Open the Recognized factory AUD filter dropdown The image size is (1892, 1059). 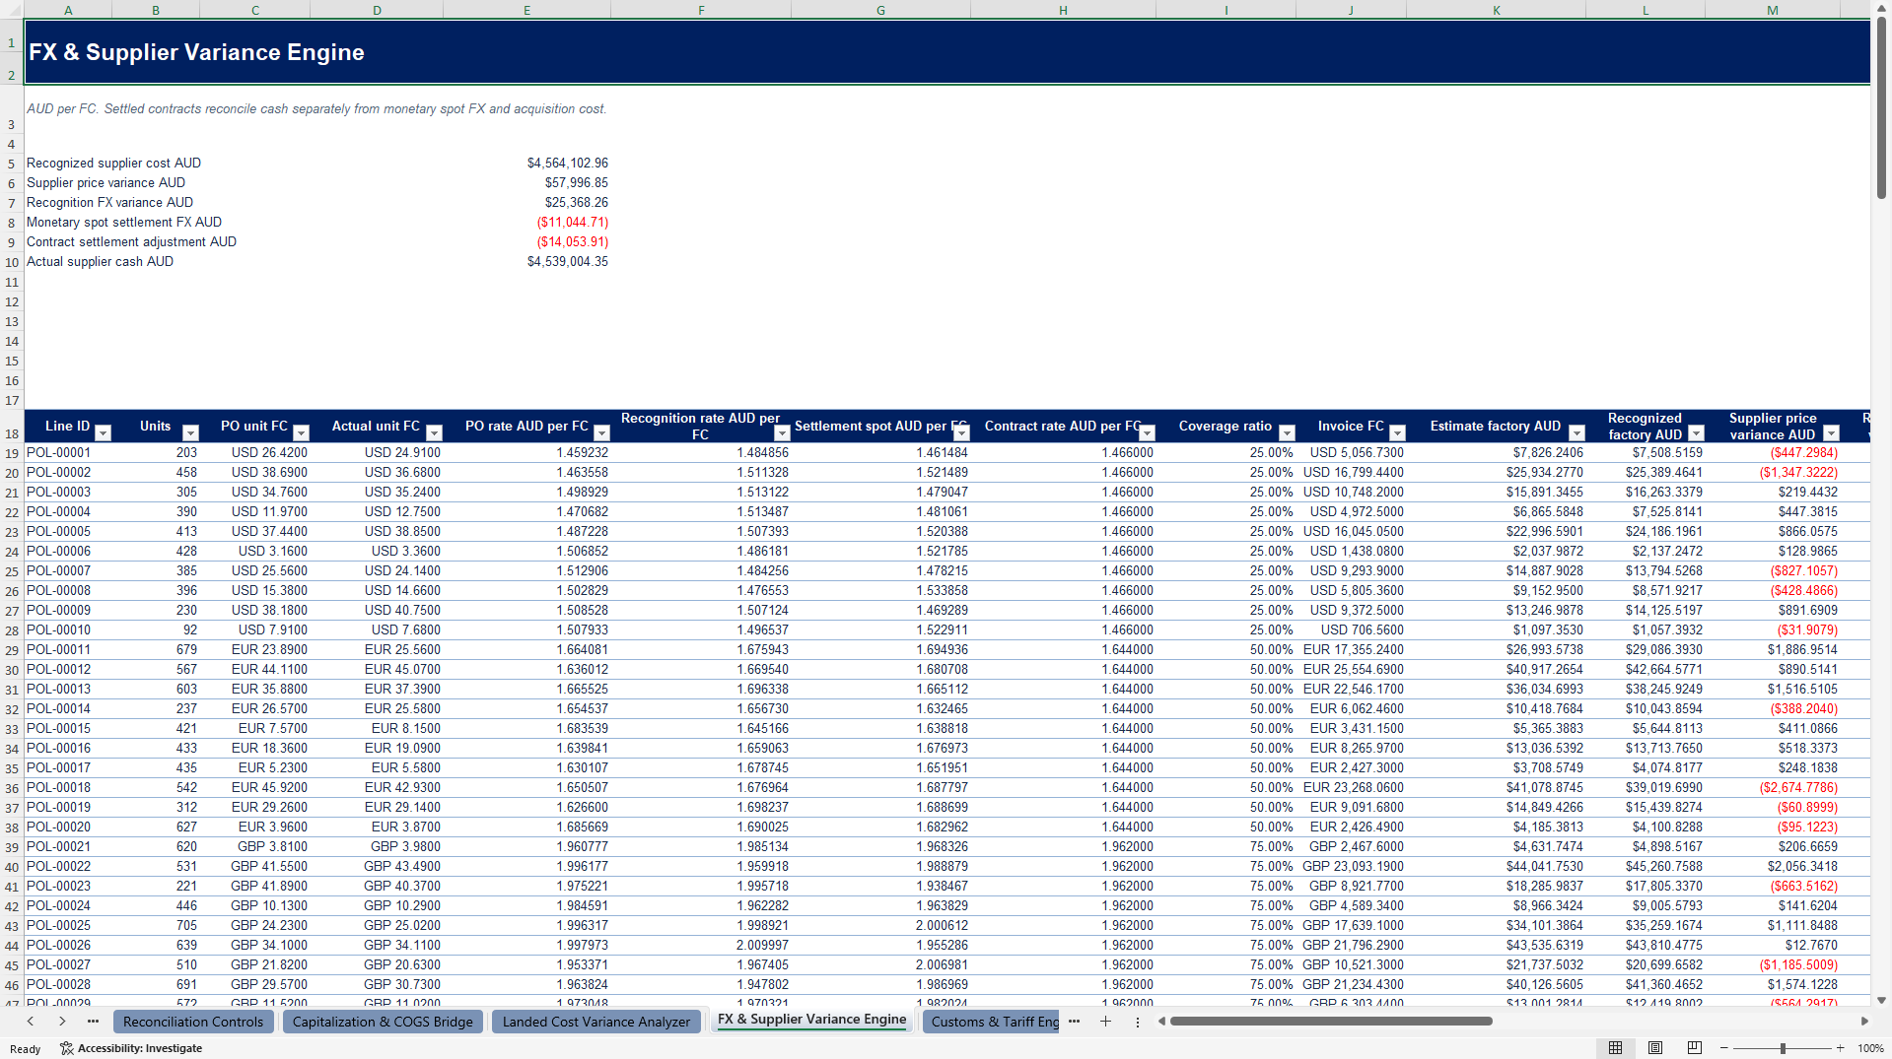coord(1696,433)
